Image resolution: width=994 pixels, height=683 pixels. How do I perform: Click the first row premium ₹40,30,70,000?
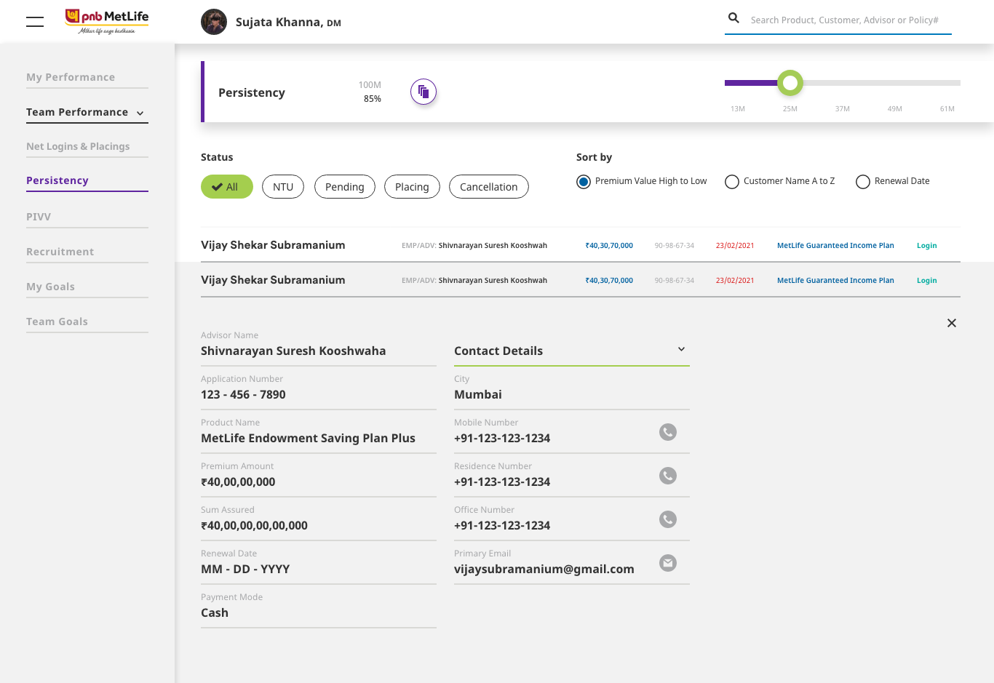tap(609, 245)
